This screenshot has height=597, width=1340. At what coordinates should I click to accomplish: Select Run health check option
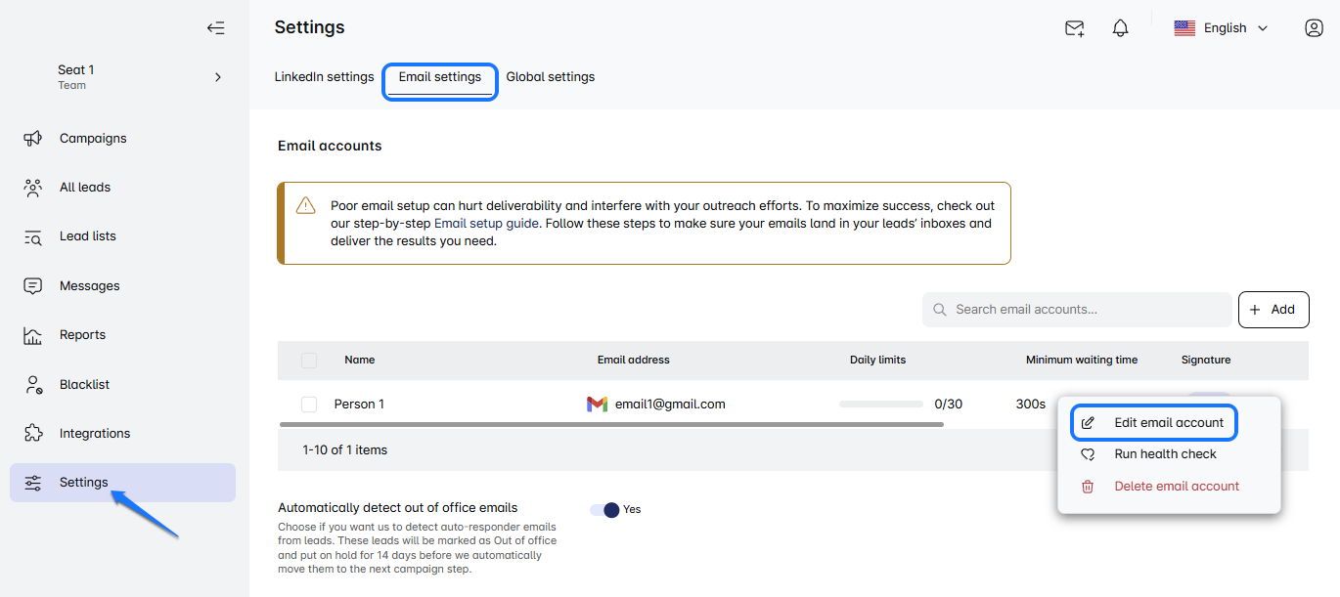tap(1165, 454)
